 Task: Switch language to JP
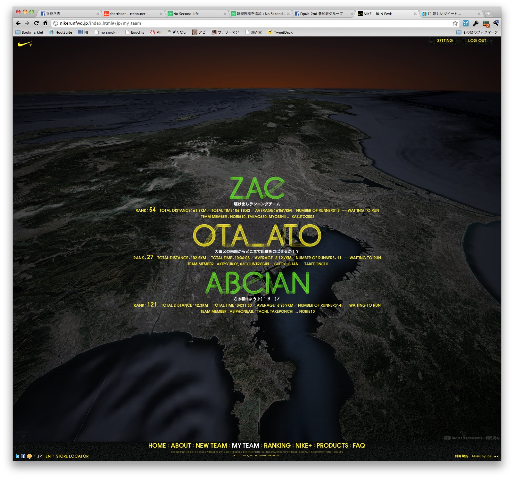click(x=39, y=456)
